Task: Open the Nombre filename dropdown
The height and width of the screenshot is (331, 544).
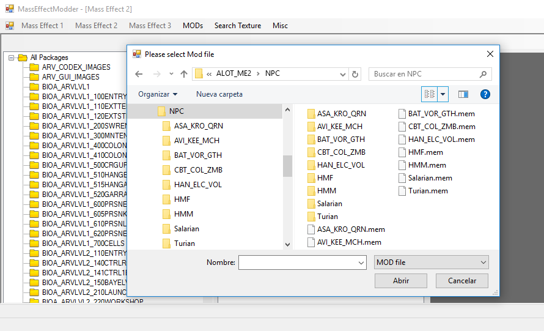Action: tap(361, 262)
